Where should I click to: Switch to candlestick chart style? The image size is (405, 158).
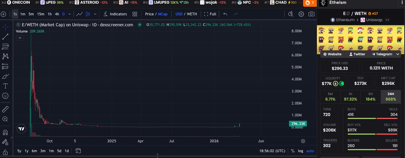(x=88, y=14)
